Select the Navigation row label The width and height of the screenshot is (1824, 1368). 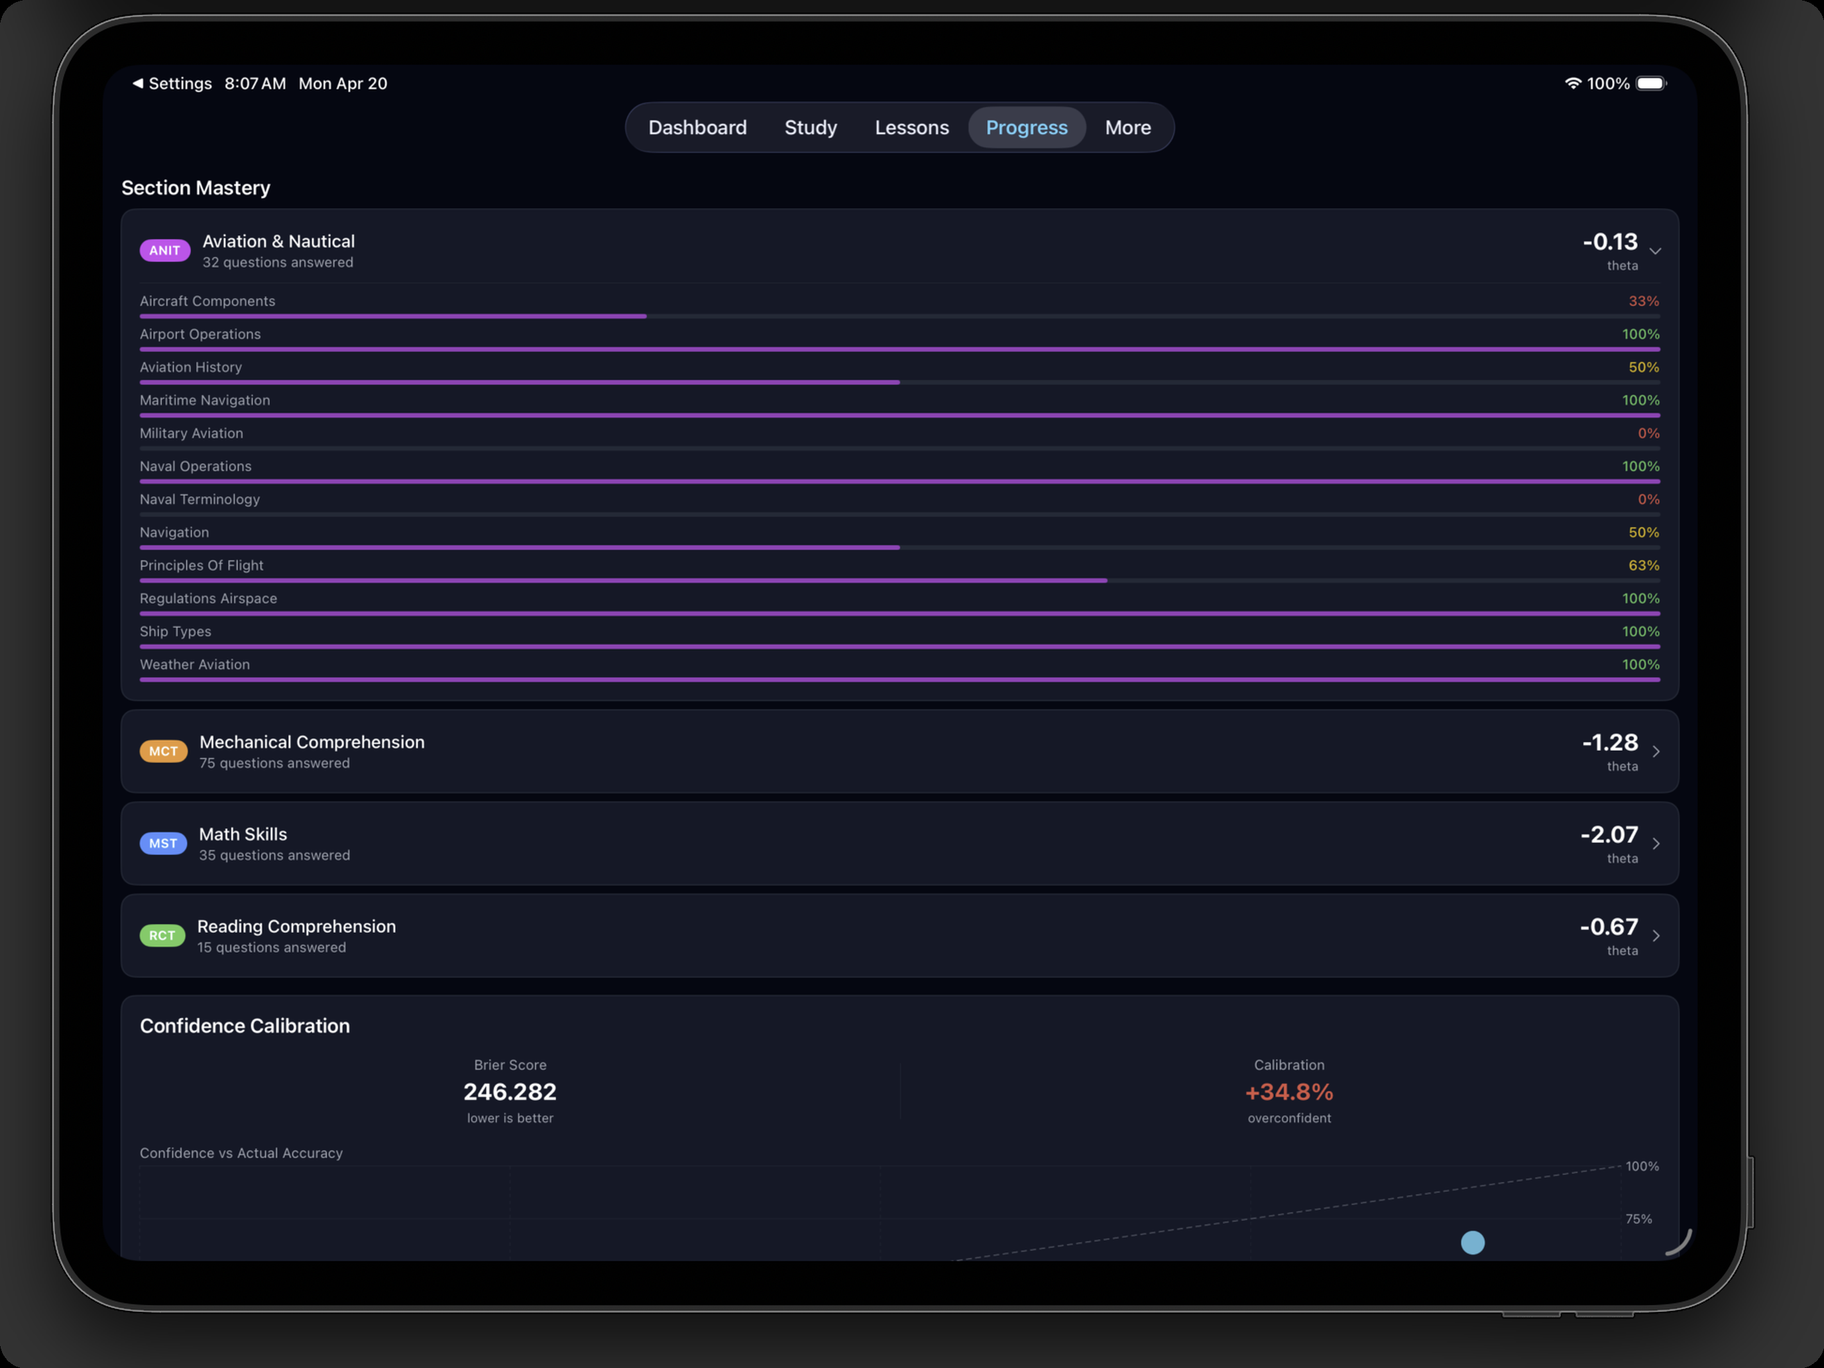click(174, 532)
